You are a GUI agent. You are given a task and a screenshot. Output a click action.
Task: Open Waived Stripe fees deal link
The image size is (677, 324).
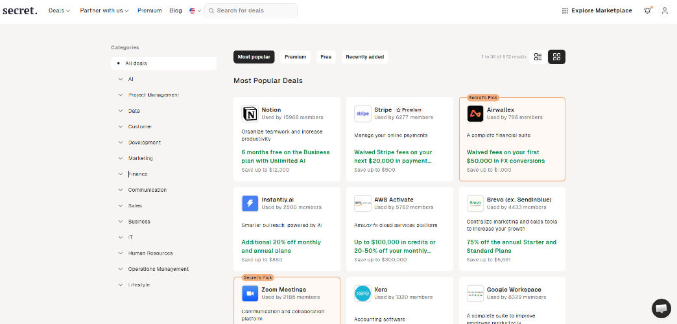(393, 157)
